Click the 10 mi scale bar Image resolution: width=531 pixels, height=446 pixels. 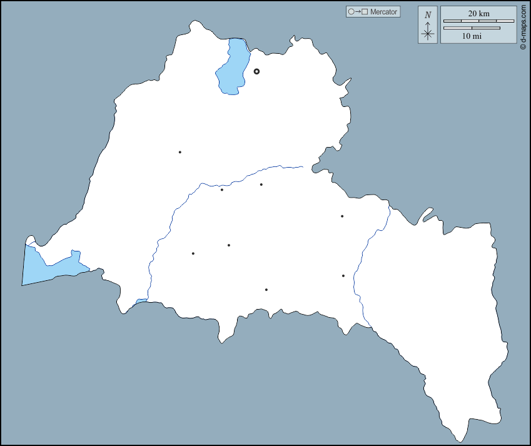(x=472, y=28)
